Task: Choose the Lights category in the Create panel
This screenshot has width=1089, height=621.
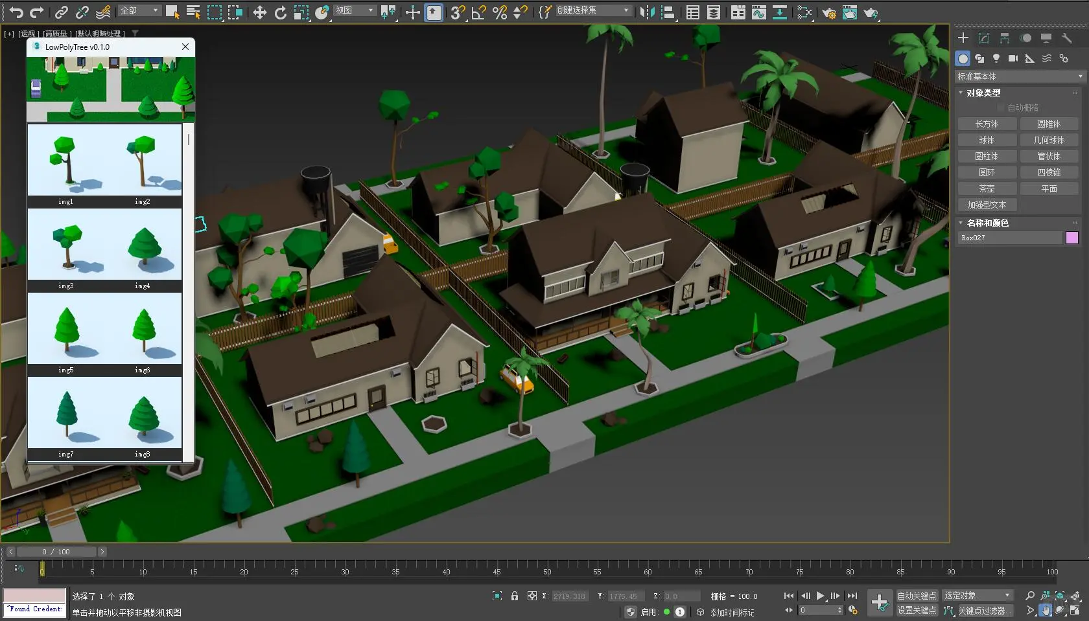Action: 996,58
